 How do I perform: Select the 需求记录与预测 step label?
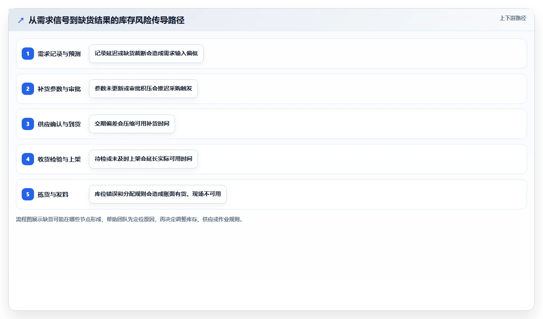point(59,54)
